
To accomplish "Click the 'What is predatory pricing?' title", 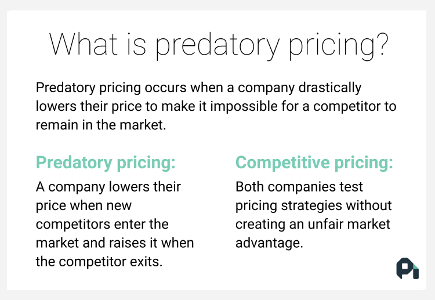I will coord(219,46).
